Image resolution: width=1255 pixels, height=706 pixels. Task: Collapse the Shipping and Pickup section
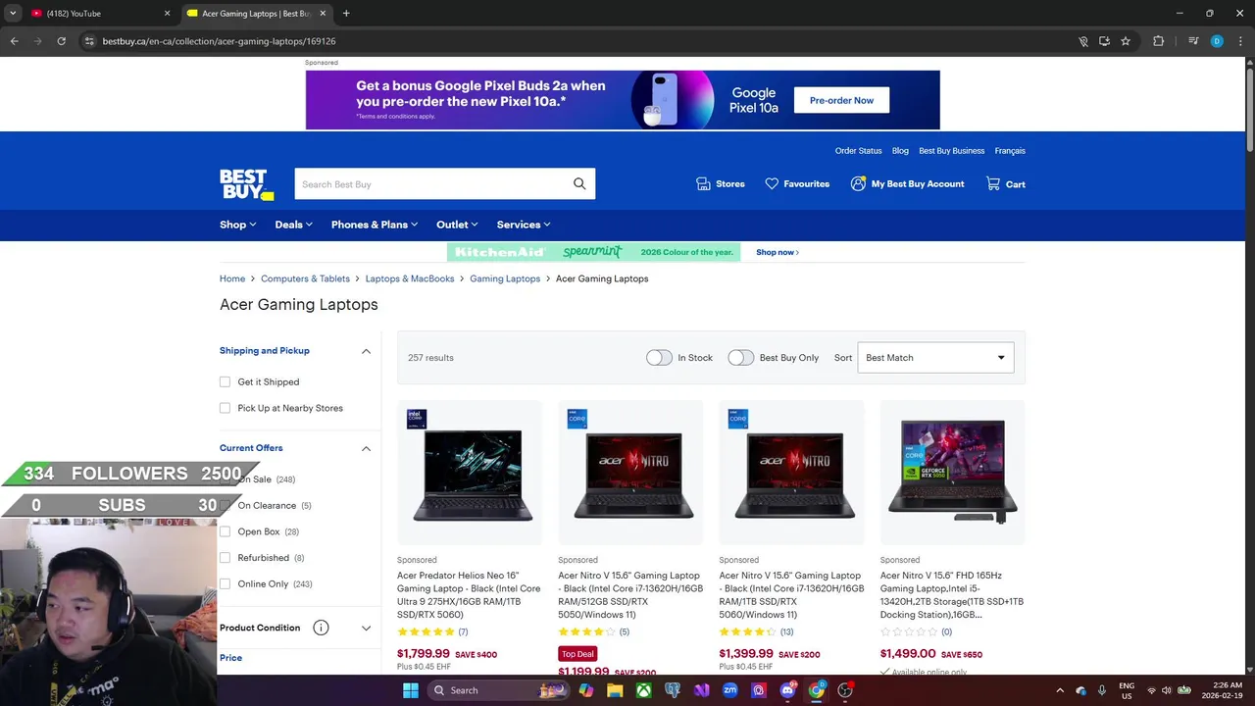click(366, 351)
